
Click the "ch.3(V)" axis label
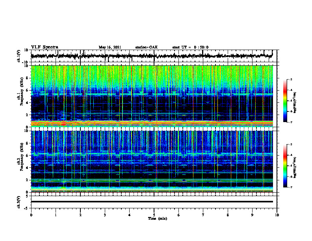19,202
